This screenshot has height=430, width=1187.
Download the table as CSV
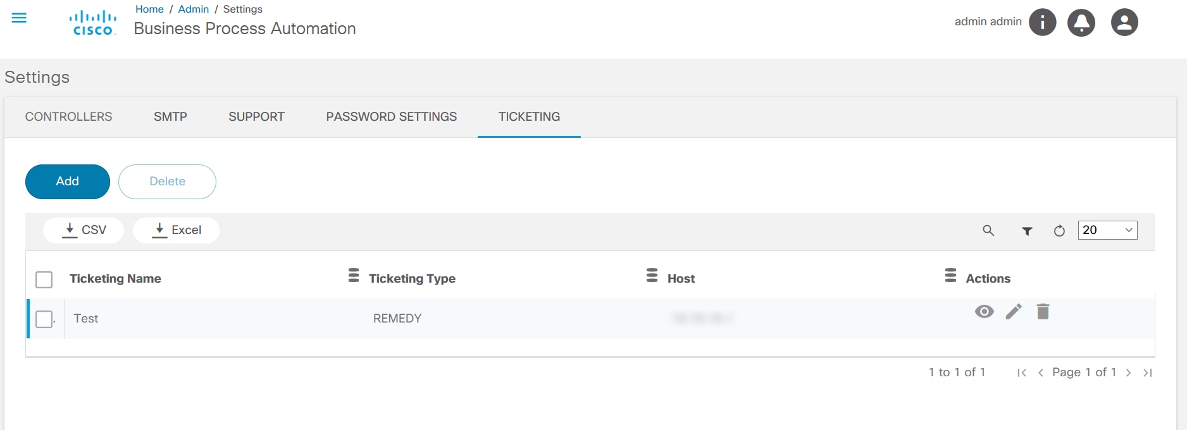(84, 230)
